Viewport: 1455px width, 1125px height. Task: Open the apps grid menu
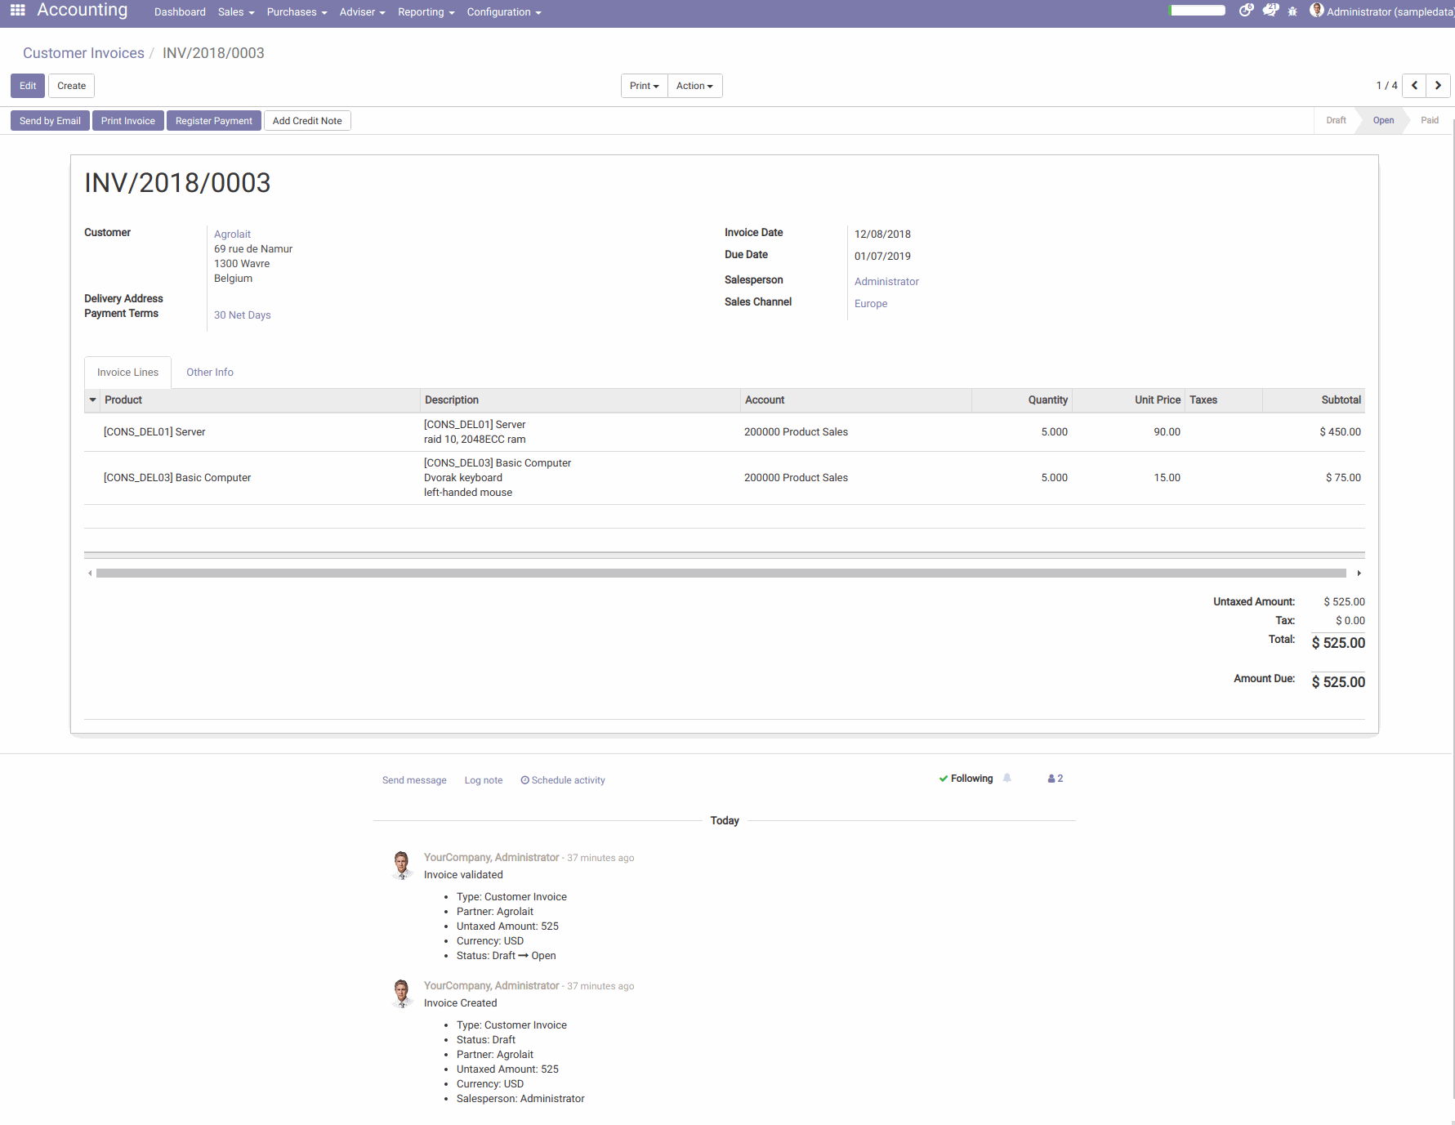pos(16,11)
